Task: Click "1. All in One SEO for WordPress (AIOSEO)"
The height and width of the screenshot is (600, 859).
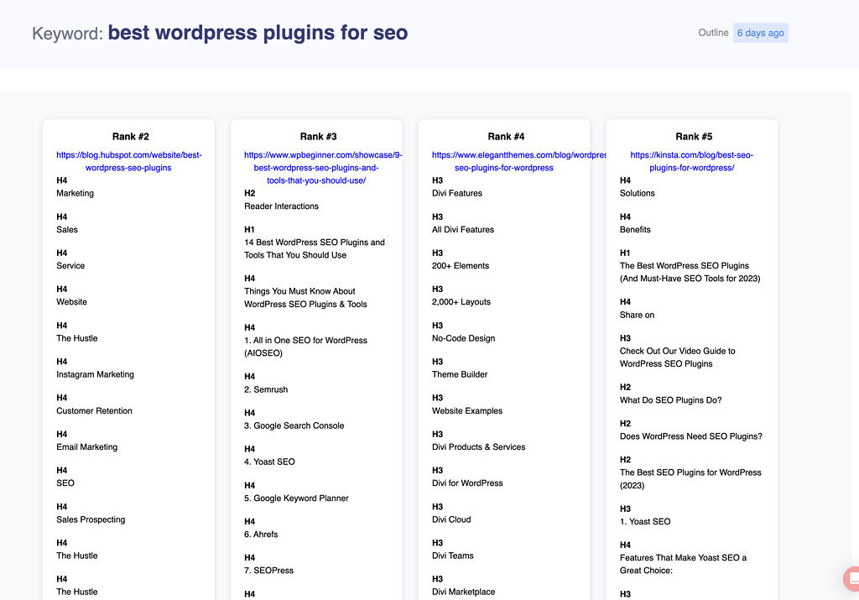Action: 305,347
